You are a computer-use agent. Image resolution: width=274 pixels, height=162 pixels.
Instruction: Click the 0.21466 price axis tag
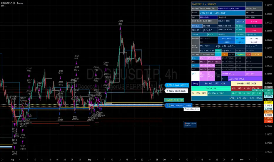click(x=268, y=109)
